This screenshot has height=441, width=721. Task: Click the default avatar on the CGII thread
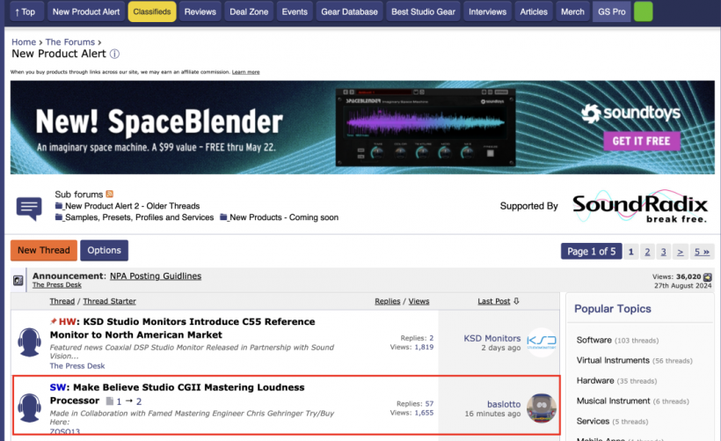tap(29, 408)
